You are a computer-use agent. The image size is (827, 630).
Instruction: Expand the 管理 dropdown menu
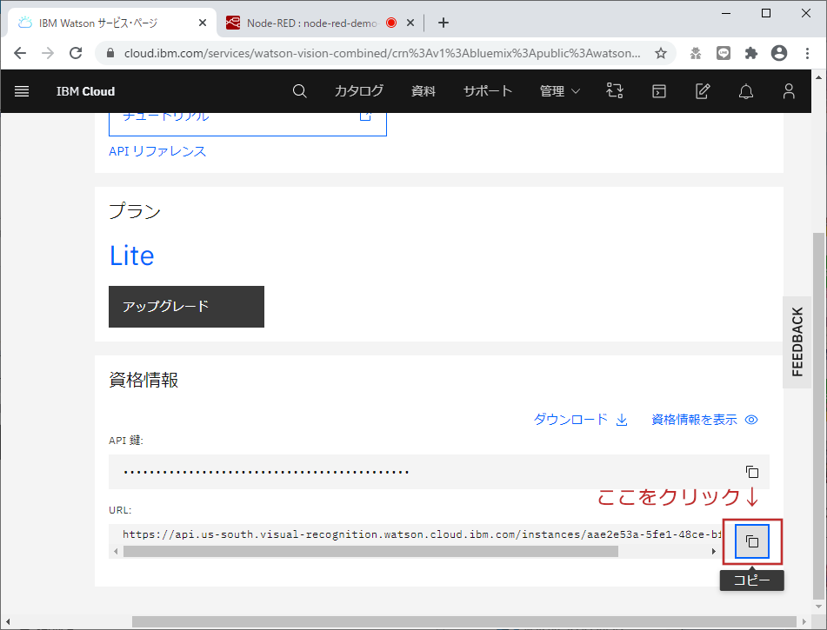point(559,91)
